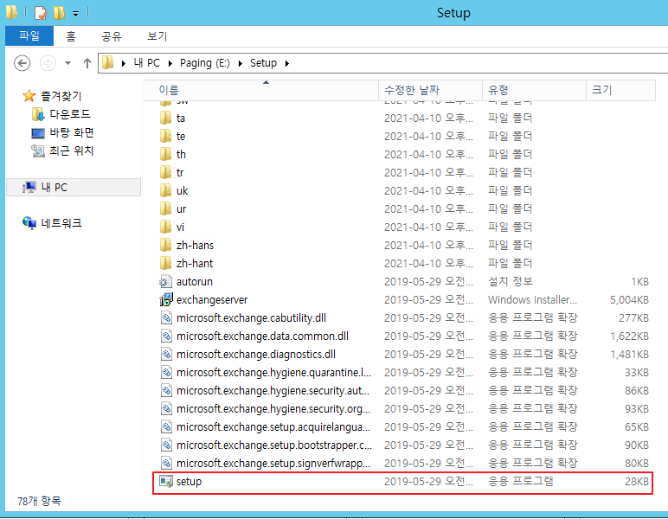
Task: Select the te folder icon
Action: pos(165,137)
